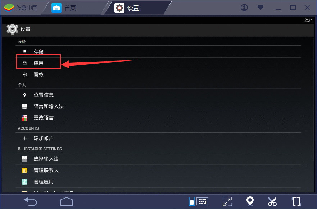This screenshot has width=317, height=209.
Task: Open 音效 sound settings
Action: coord(158,74)
